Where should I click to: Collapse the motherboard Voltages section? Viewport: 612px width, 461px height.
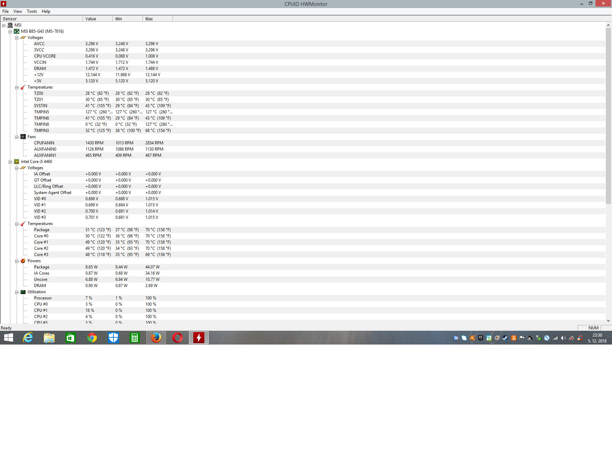tap(17, 38)
